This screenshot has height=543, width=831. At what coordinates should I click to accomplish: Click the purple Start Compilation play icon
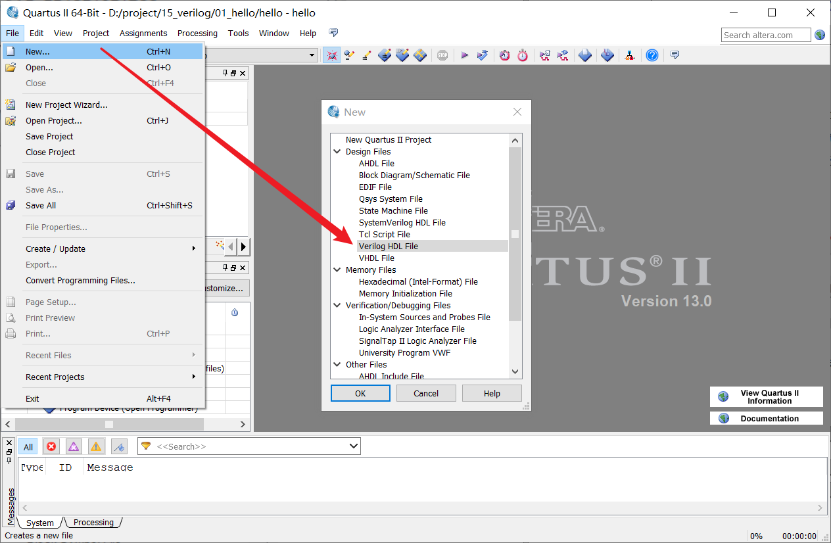pos(464,55)
